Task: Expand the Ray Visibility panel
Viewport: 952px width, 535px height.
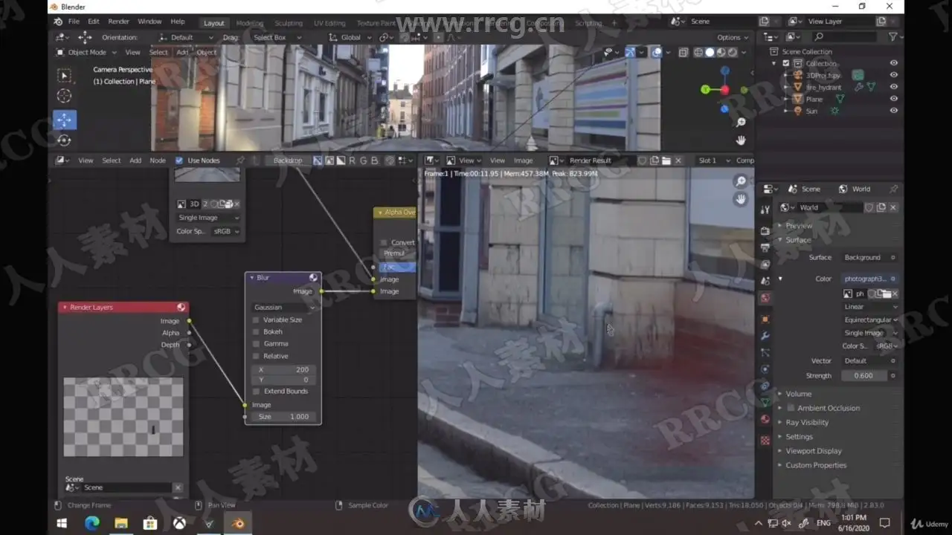Action: 806,423
